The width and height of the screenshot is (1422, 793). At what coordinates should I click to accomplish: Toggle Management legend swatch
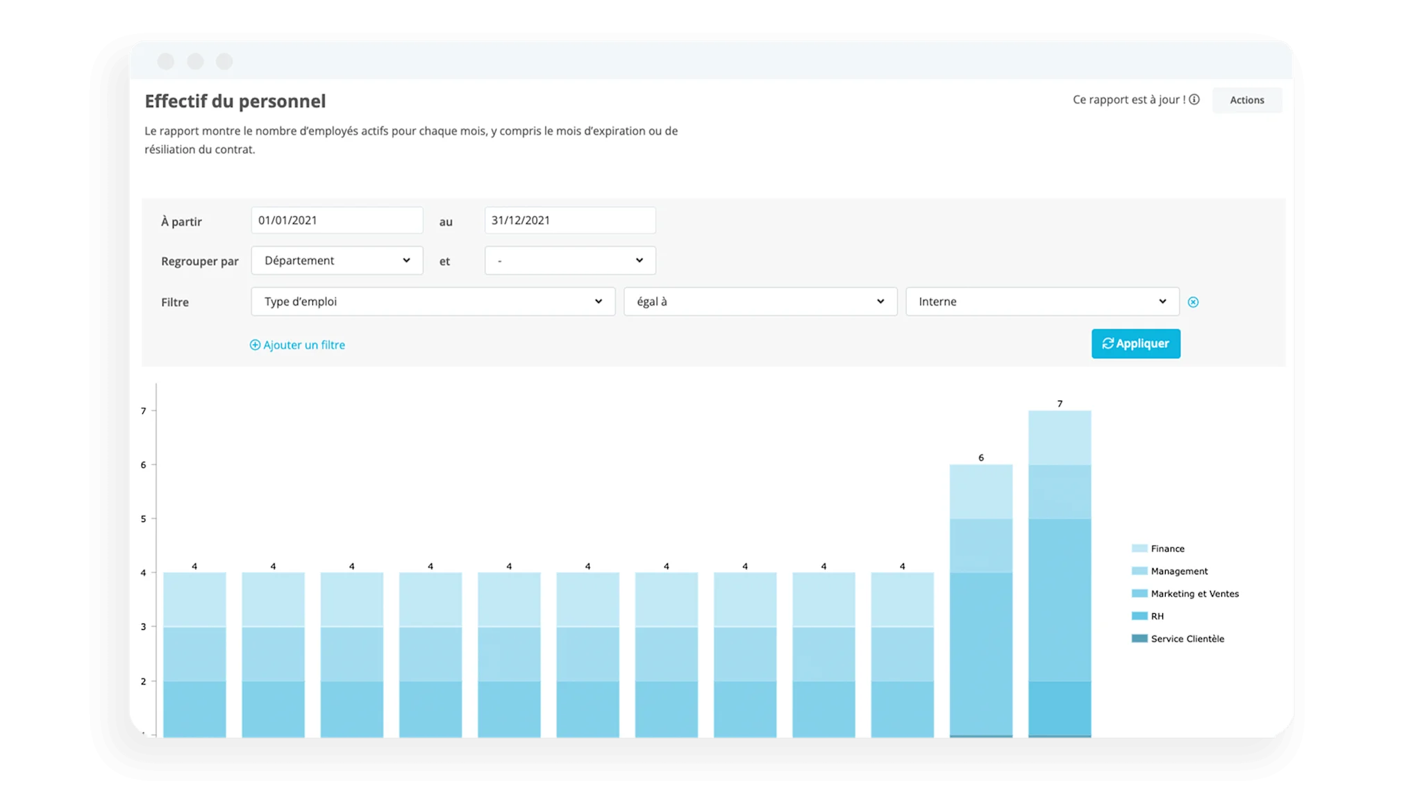(1139, 571)
